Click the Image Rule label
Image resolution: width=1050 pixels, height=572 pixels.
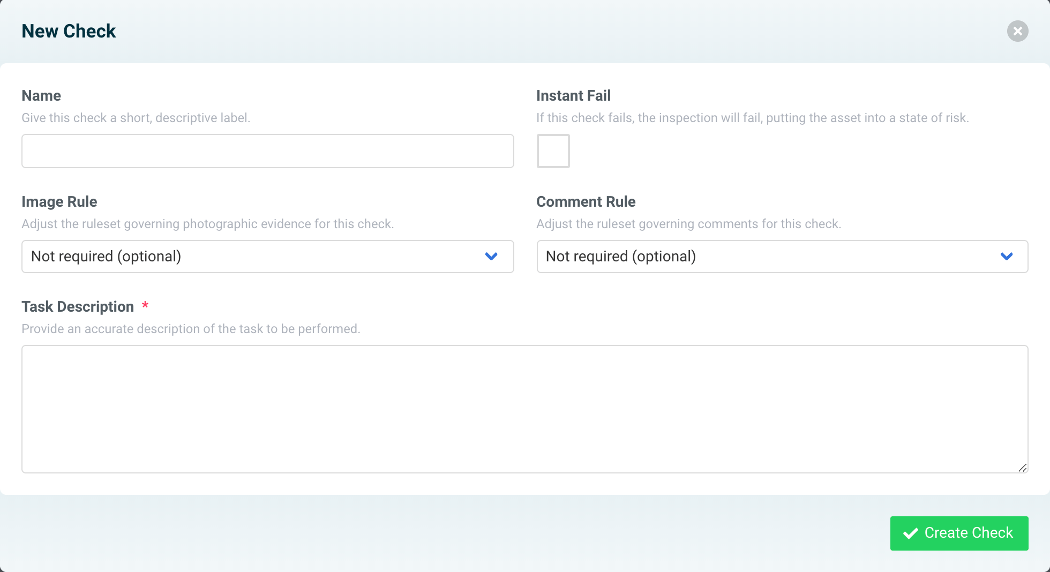coord(59,202)
